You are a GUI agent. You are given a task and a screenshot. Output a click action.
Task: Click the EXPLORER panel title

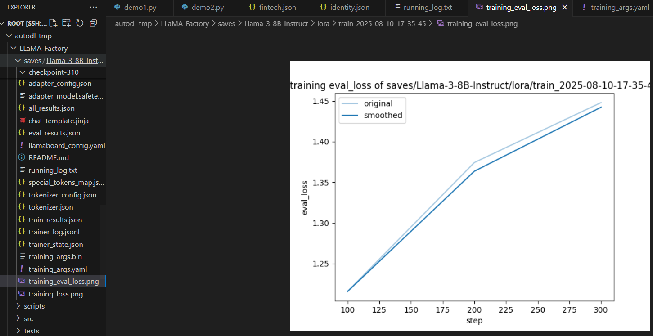pos(21,7)
